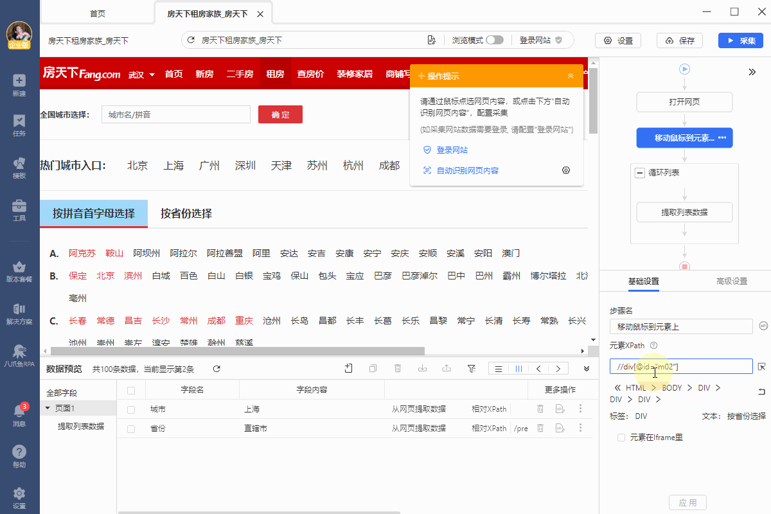Open 解决方案 in the left sidebar
771x514 pixels.
19,314
